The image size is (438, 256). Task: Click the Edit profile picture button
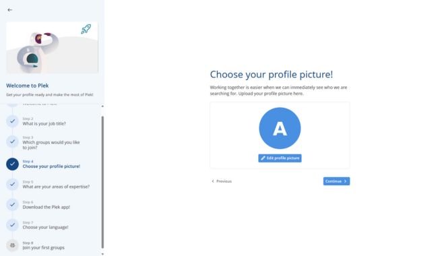click(x=280, y=158)
